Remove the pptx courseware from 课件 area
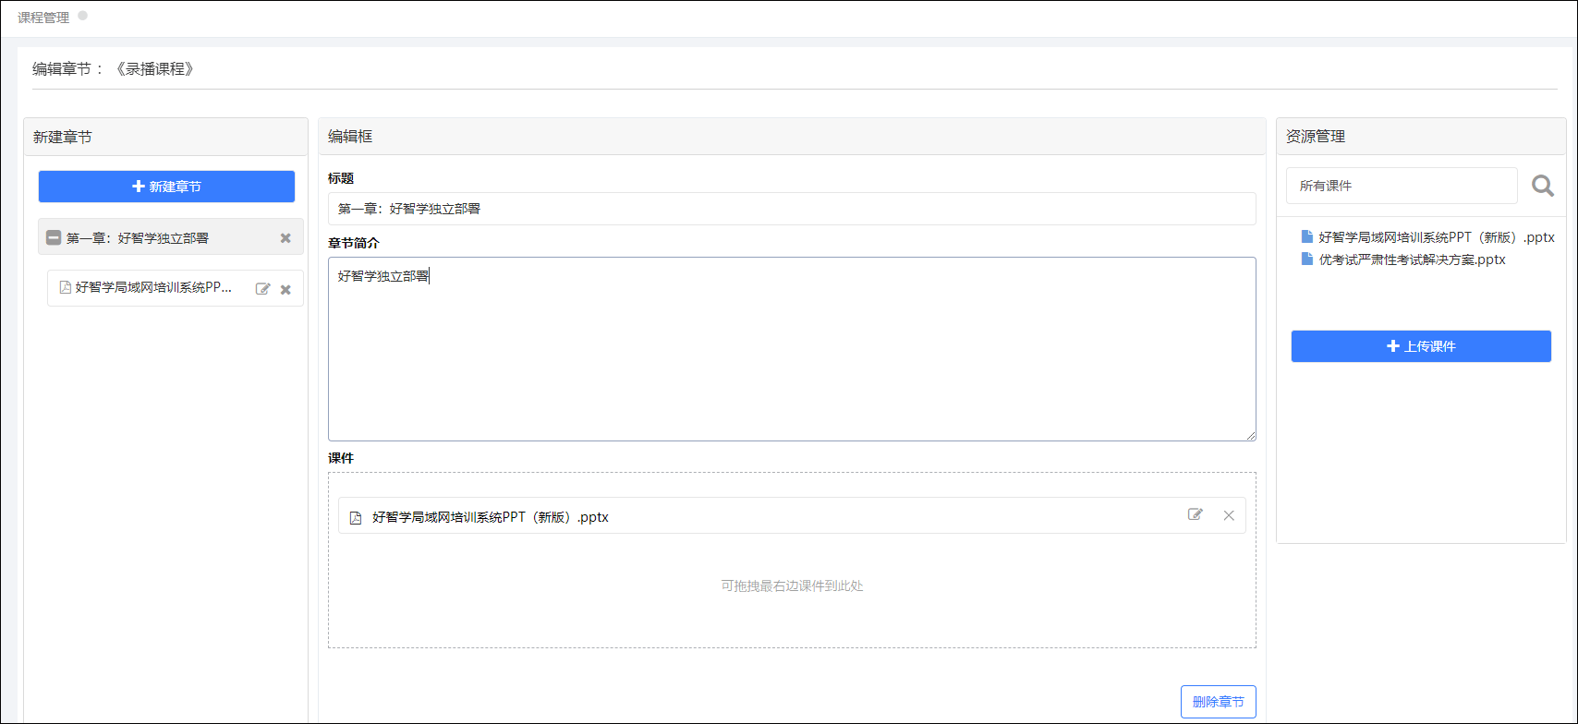 click(x=1228, y=515)
